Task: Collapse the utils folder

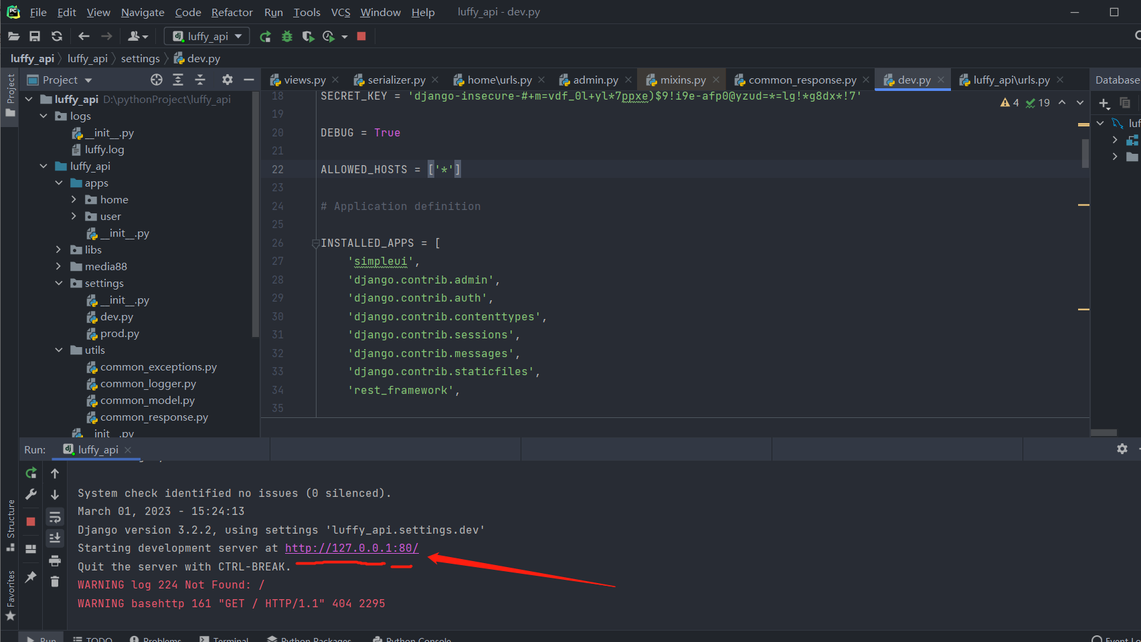Action: coord(59,350)
